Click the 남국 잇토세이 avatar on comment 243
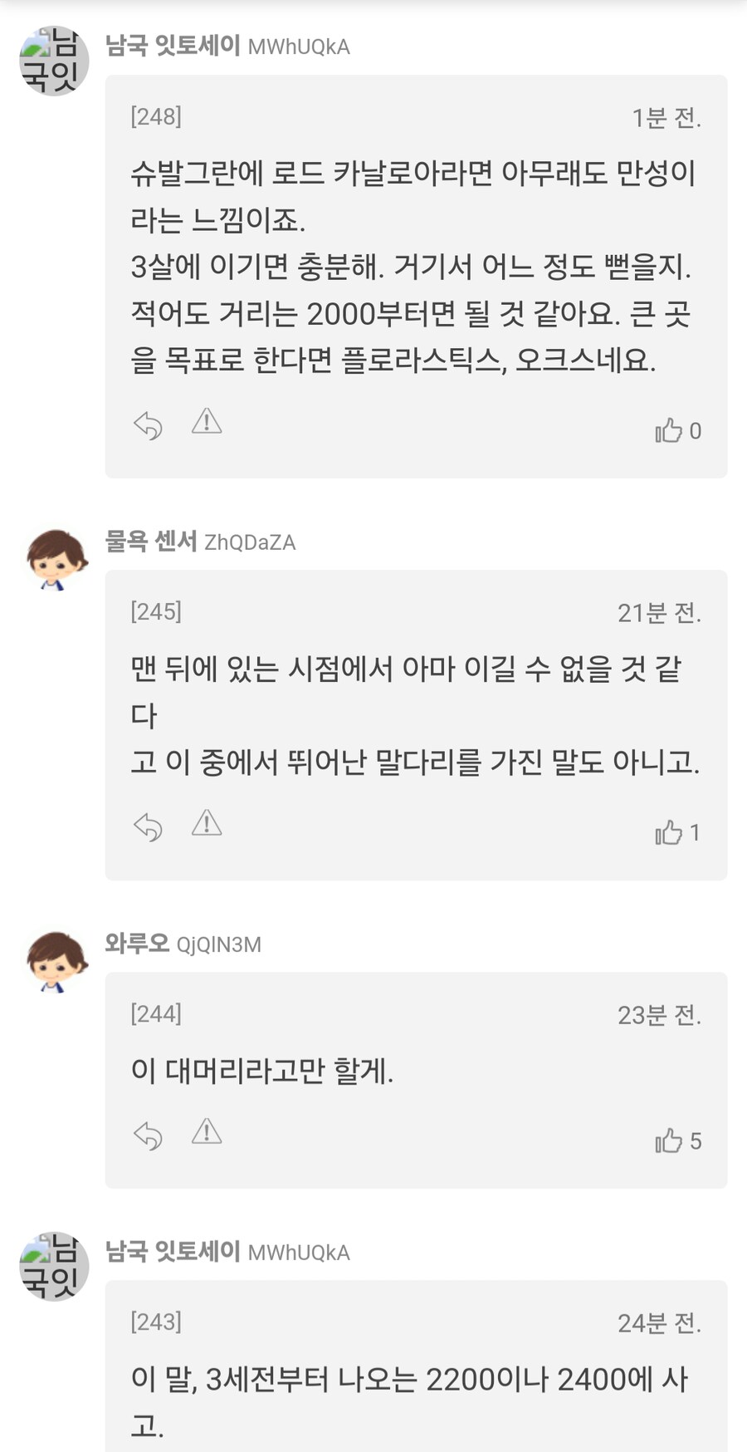The width and height of the screenshot is (747, 1452). click(x=53, y=1267)
